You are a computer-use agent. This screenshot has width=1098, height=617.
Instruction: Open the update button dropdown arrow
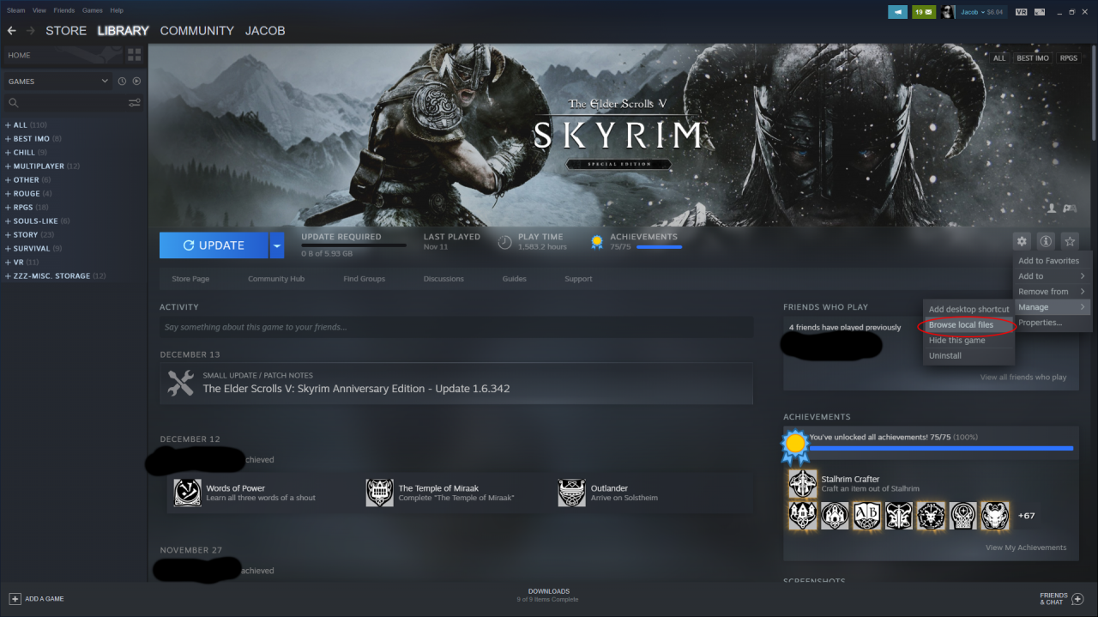[276, 245]
